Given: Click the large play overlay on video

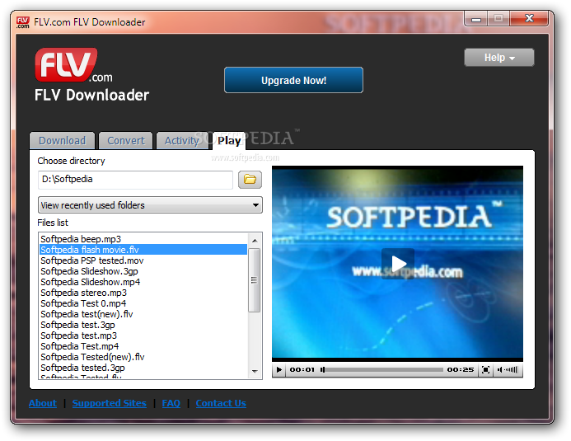Looking at the screenshot, I should coord(398,264).
